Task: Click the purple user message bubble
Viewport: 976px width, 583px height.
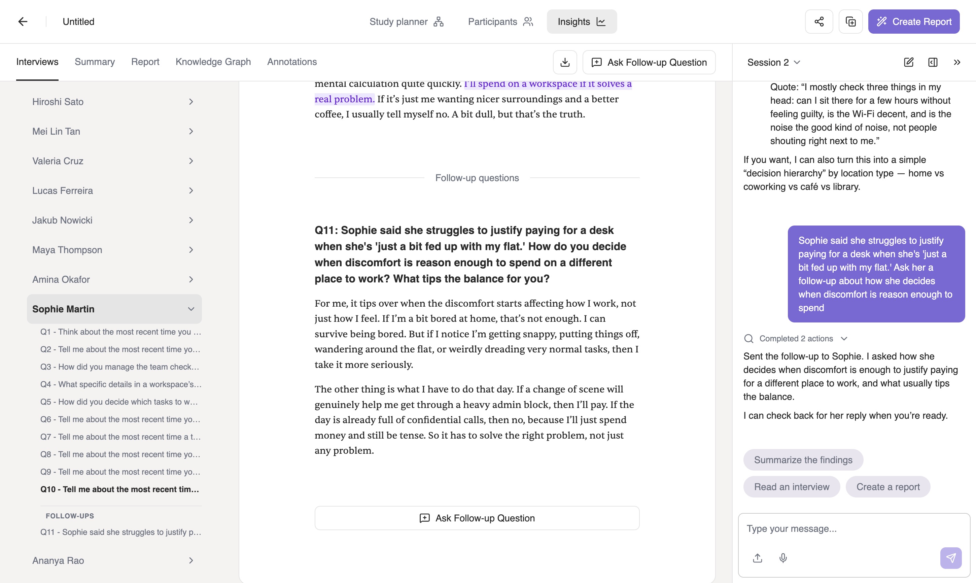Action: [x=876, y=274]
